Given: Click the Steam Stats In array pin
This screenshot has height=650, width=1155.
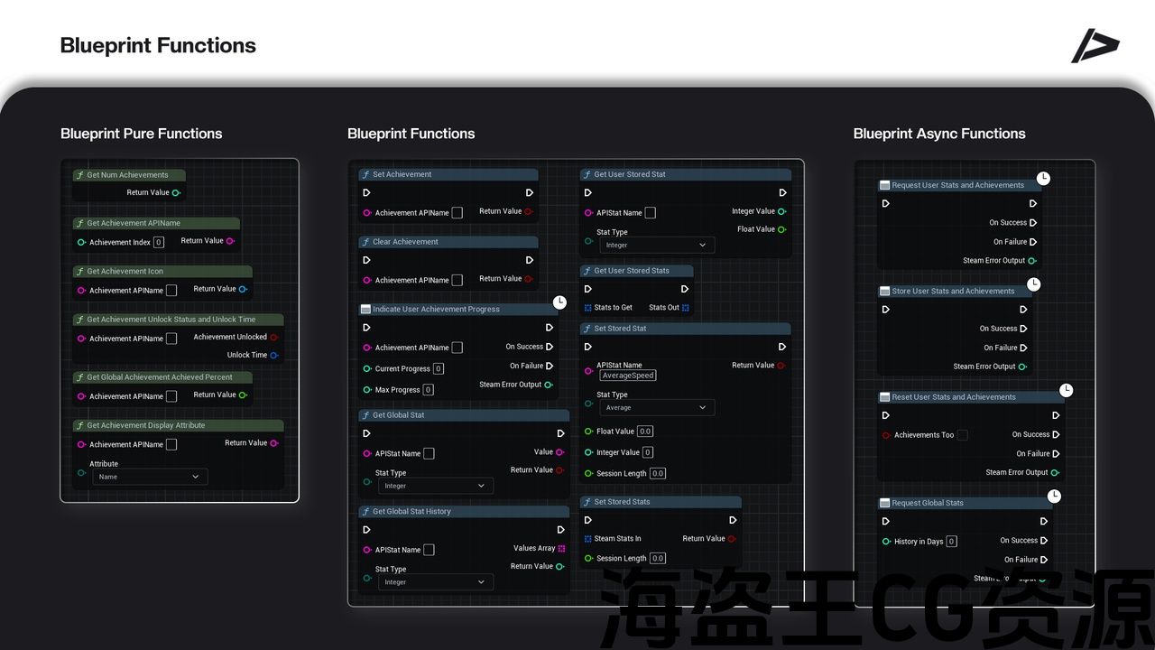Looking at the screenshot, I should tap(588, 539).
